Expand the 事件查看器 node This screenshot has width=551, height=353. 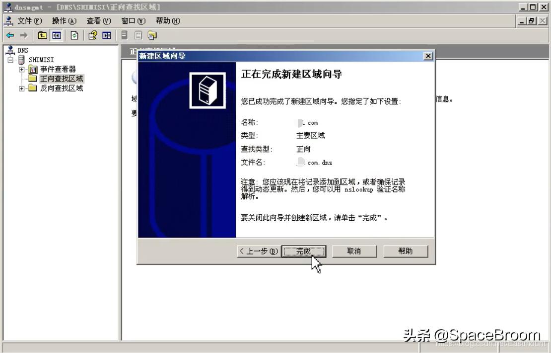pos(22,69)
